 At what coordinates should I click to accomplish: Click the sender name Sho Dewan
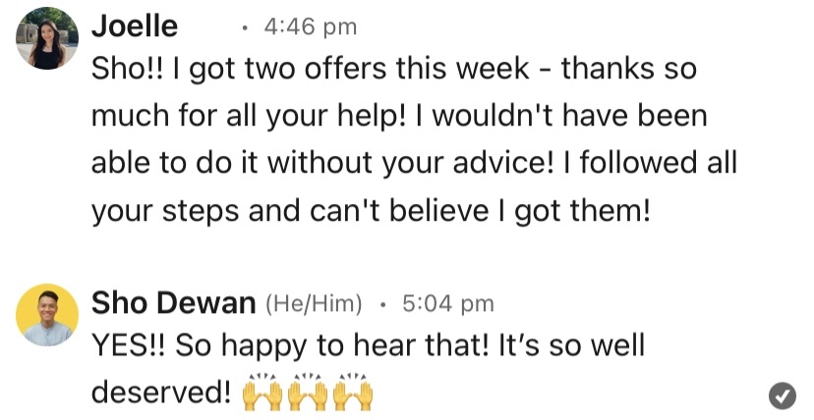click(x=173, y=303)
